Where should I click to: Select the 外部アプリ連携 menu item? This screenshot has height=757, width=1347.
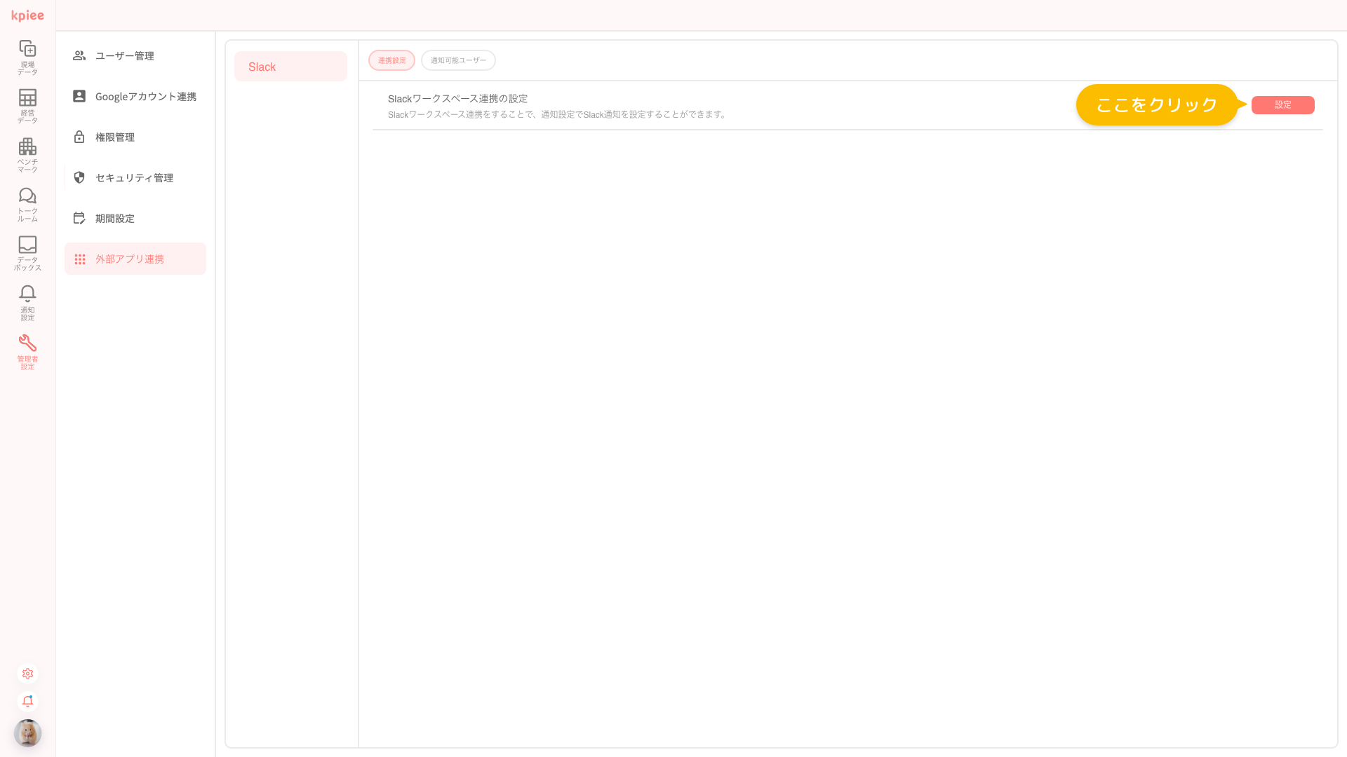[129, 259]
